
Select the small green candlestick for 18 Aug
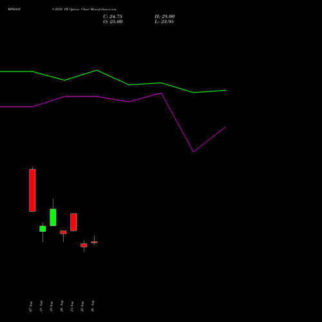pos(43,229)
